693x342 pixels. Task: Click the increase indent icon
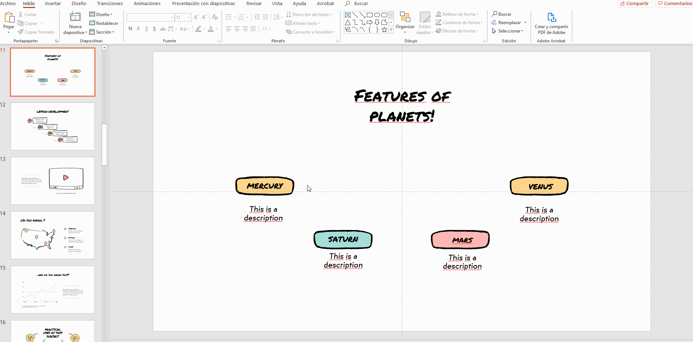265,17
